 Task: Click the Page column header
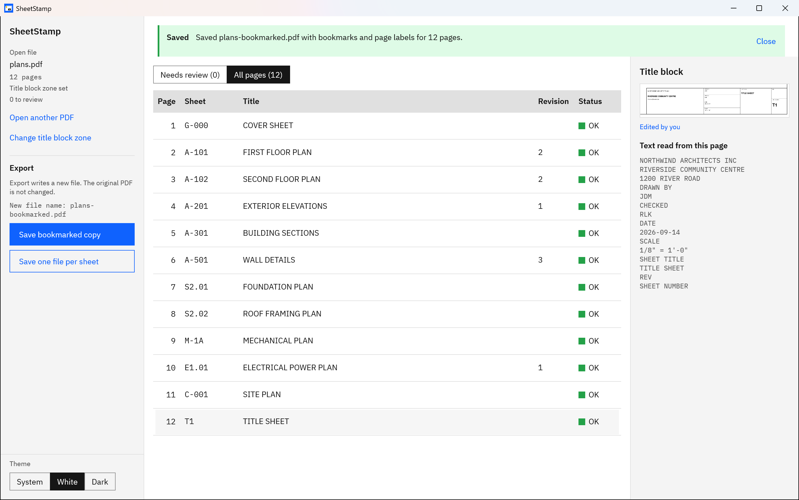(x=166, y=101)
